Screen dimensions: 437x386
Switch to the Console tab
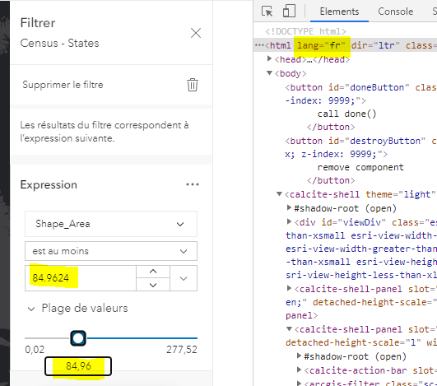[x=396, y=12]
